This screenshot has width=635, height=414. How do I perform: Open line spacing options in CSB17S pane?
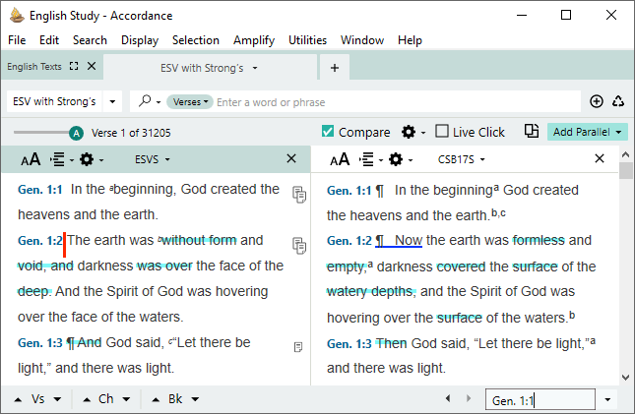point(366,159)
